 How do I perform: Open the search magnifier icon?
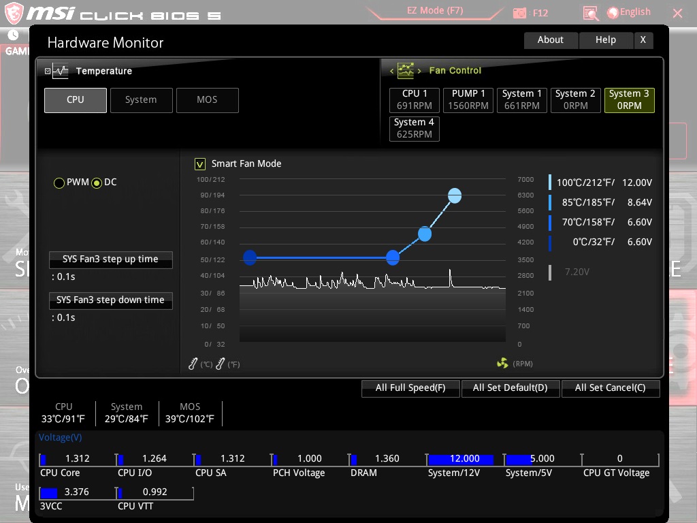[x=590, y=14]
